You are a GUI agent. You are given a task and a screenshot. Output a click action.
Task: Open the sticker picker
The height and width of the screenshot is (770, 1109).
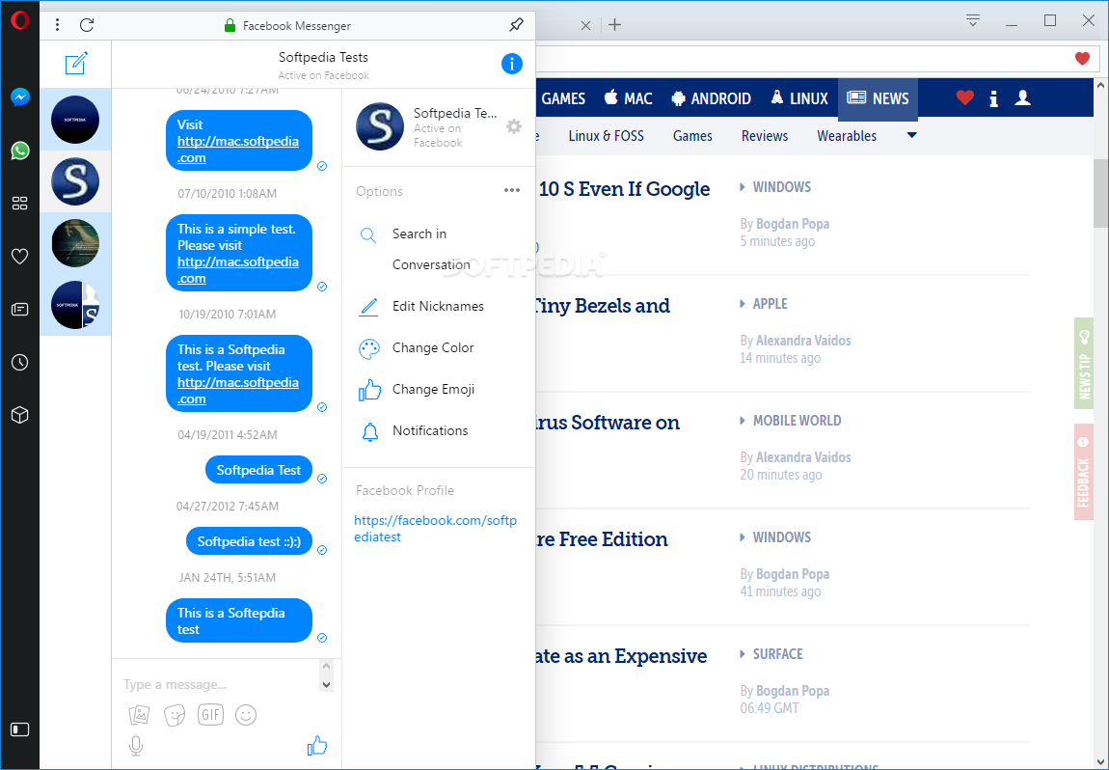[x=174, y=715]
